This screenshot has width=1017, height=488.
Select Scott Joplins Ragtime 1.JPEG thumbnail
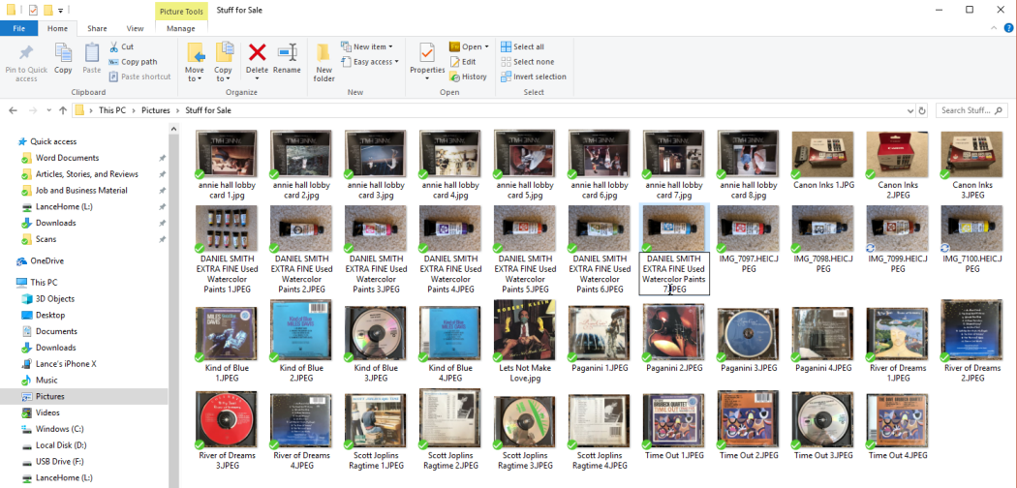[x=376, y=420]
